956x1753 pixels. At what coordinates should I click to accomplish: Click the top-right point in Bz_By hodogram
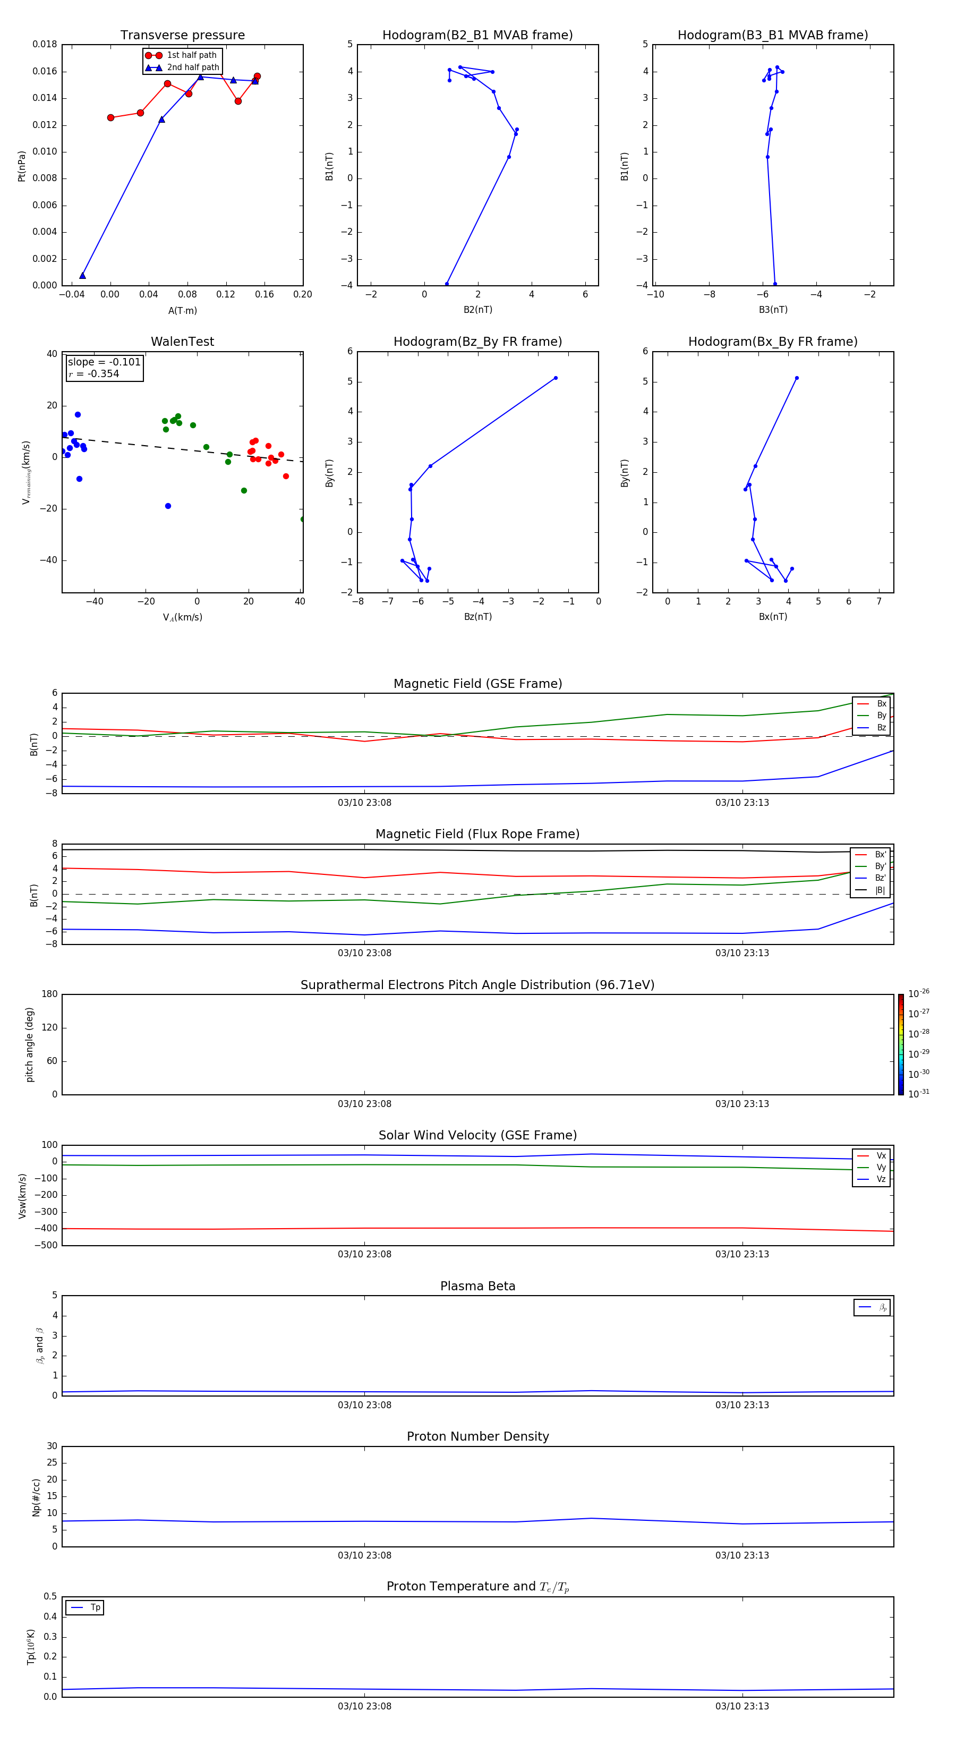555,378
